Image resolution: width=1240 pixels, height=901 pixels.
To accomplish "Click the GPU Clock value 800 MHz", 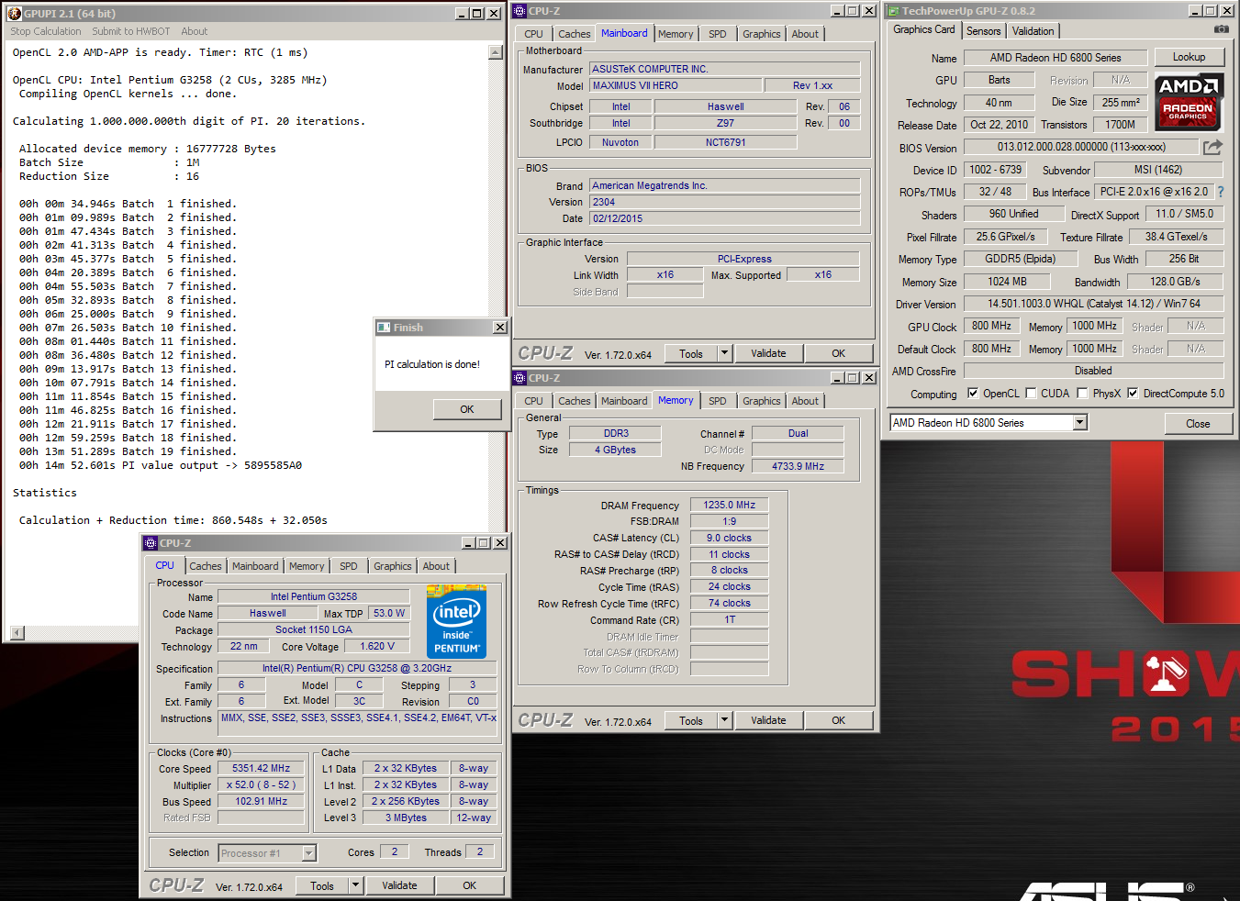I will click(x=991, y=326).
